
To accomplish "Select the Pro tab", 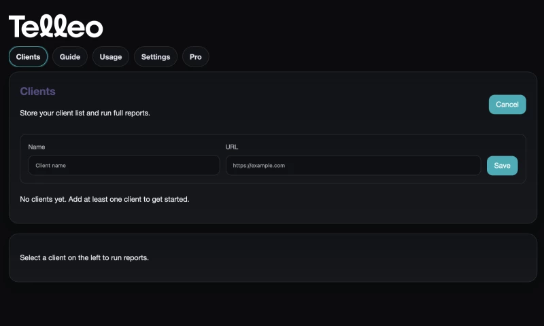I will click(x=195, y=57).
